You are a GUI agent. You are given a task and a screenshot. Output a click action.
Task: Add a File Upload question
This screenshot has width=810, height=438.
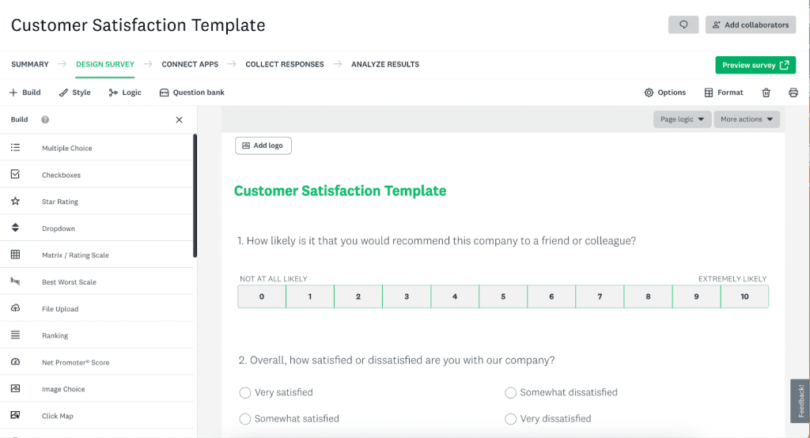tap(60, 309)
